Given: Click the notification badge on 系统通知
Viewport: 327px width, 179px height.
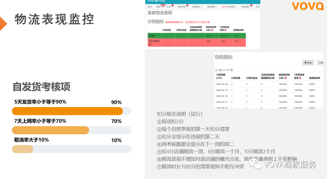Looking at the screenshot, I should tap(251, 5).
